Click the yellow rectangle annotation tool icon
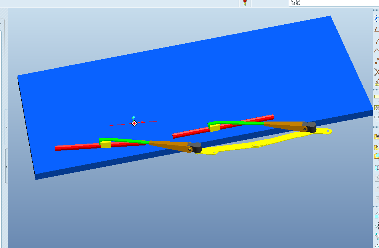Image resolution: width=379 pixels, height=248 pixels. (377, 97)
